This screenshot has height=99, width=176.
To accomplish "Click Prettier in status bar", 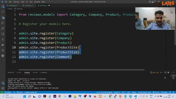I will pos(164,92).
